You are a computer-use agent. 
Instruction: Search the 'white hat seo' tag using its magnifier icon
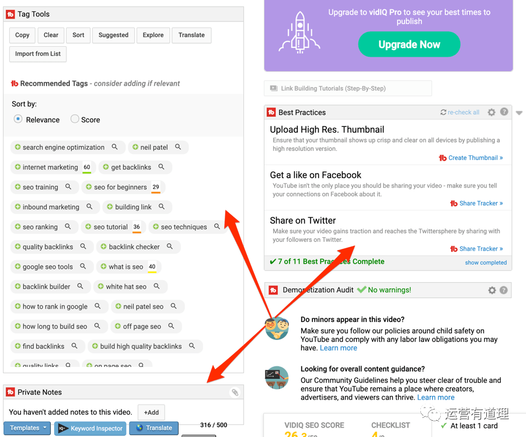point(156,286)
